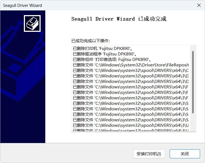Click the heading Seagull Driver Wizard 已成功完成
The image size is (205, 163).
(x=119, y=19)
